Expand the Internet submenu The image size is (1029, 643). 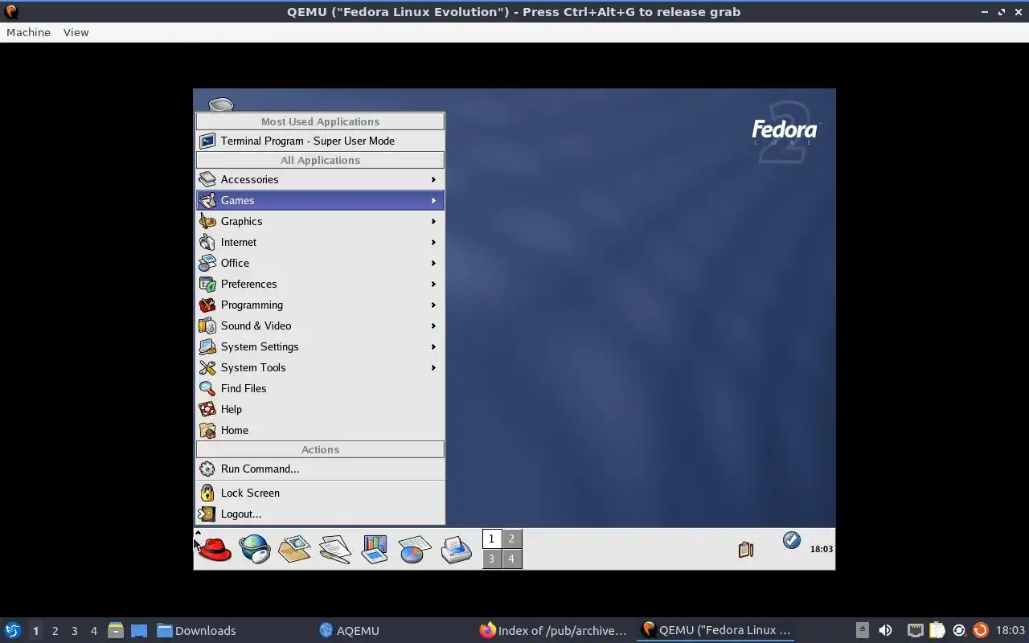320,242
